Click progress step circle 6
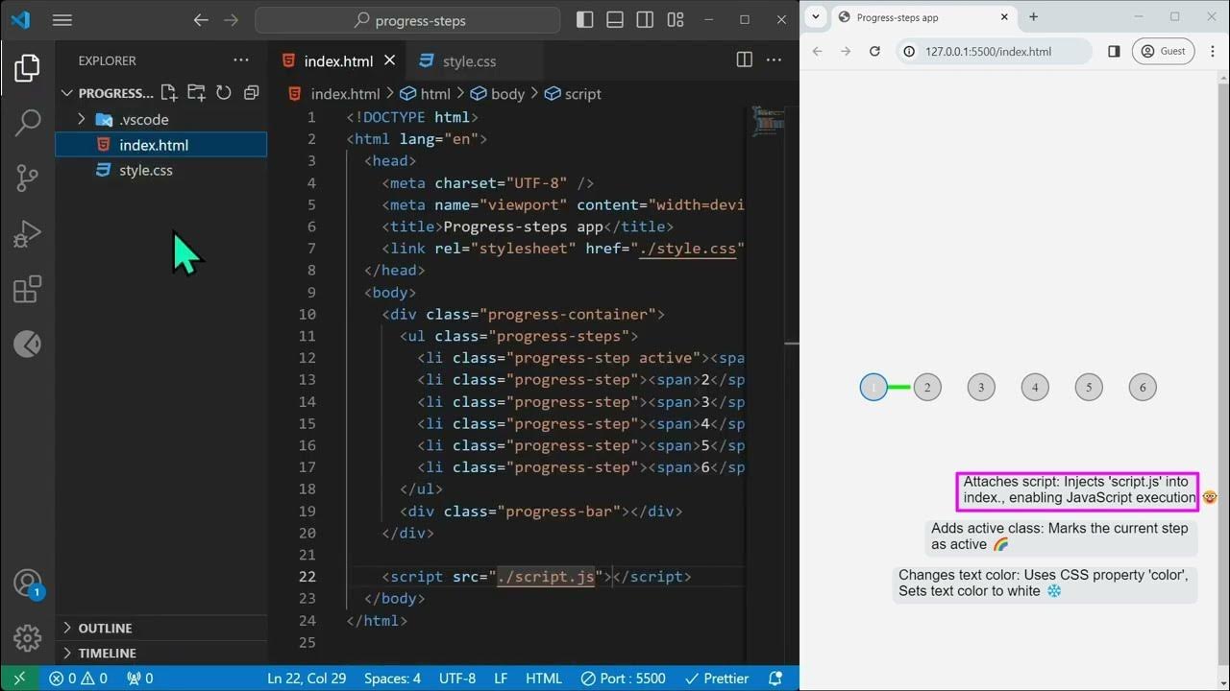The height and width of the screenshot is (691, 1230). pos(1143,388)
